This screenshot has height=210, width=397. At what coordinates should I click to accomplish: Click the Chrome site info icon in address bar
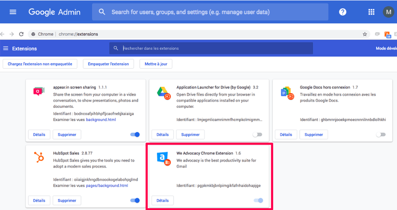[33, 34]
